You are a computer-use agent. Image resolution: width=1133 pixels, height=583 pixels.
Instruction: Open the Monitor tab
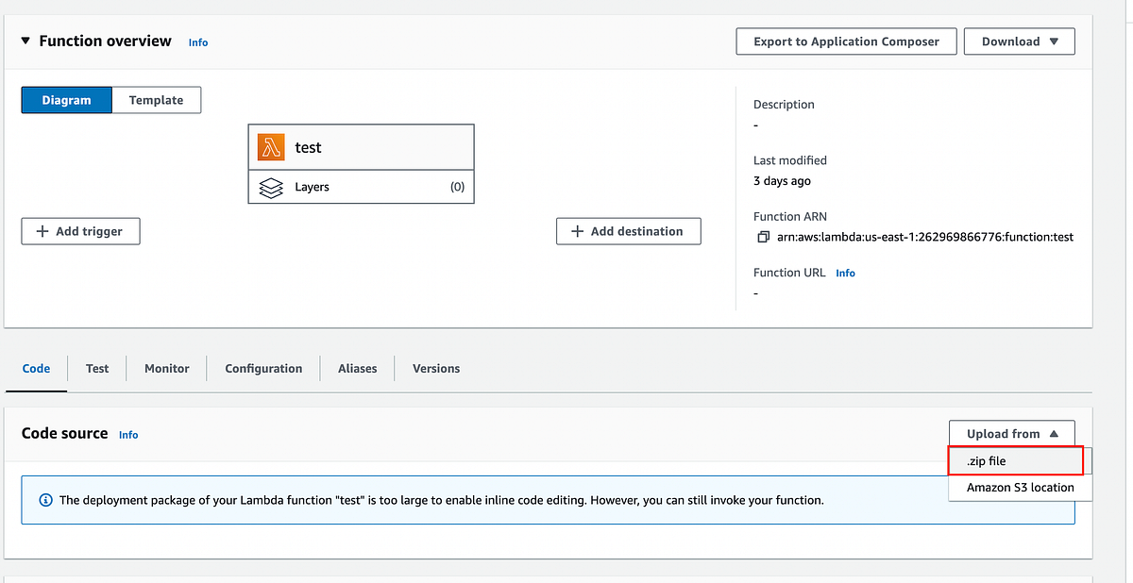(x=166, y=368)
